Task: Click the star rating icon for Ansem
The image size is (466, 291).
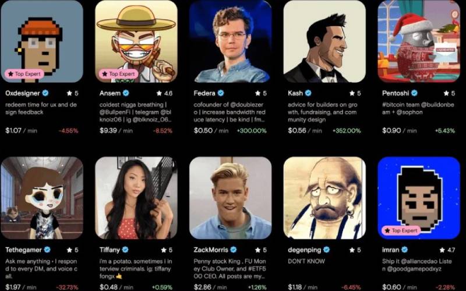Action: pyautogui.click(x=161, y=93)
